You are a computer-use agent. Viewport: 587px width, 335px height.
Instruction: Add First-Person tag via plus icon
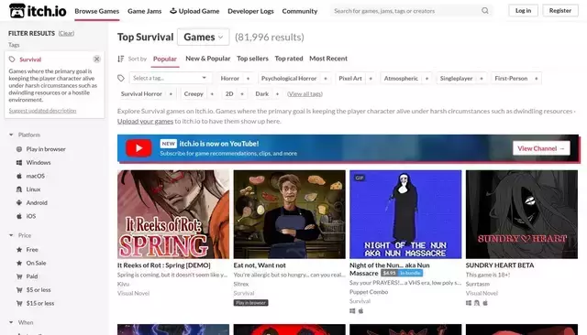click(536, 79)
